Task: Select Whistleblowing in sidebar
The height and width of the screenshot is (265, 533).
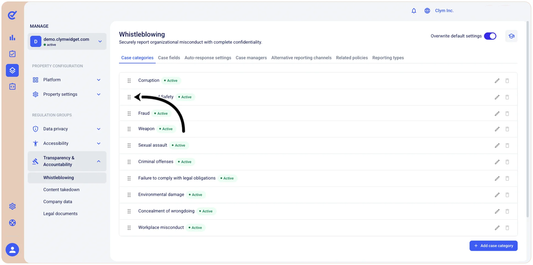Action: [67, 178]
